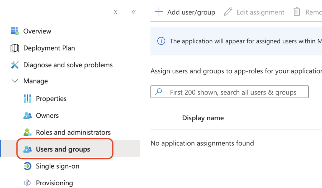The width and height of the screenshot is (322, 188).
Task: Open the Deployment Plan book icon
Action: [14, 48]
